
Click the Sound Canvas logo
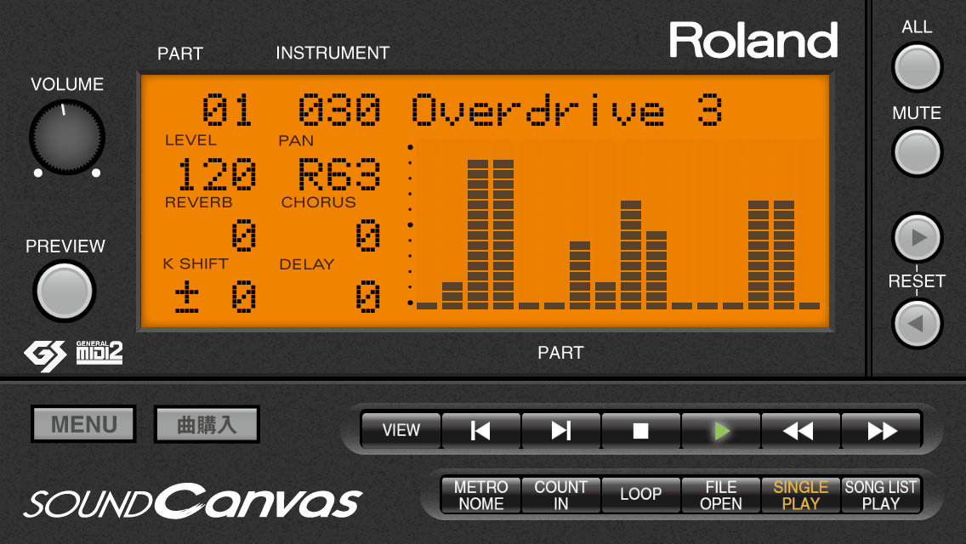[193, 501]
